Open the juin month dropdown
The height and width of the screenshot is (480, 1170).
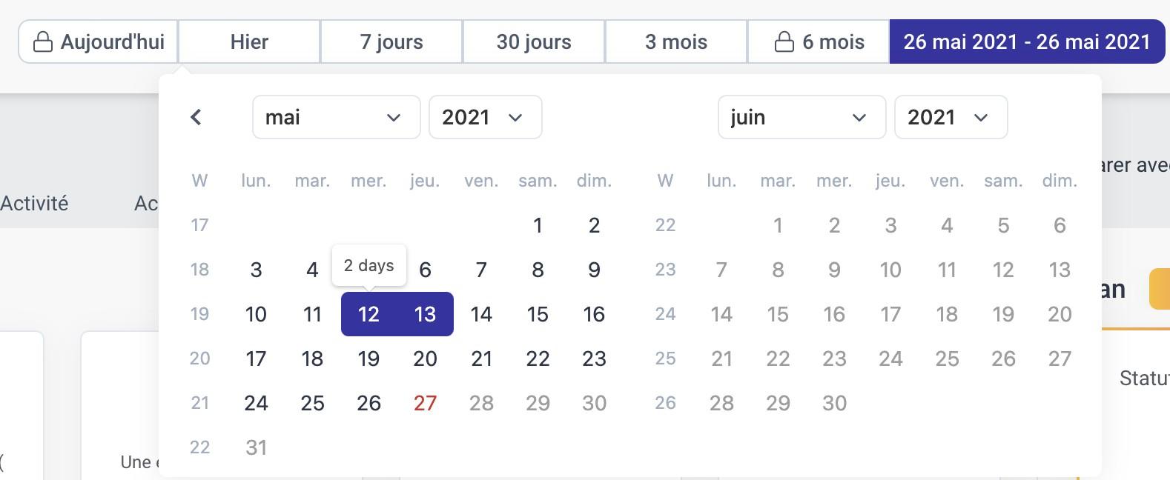(802, 117)
